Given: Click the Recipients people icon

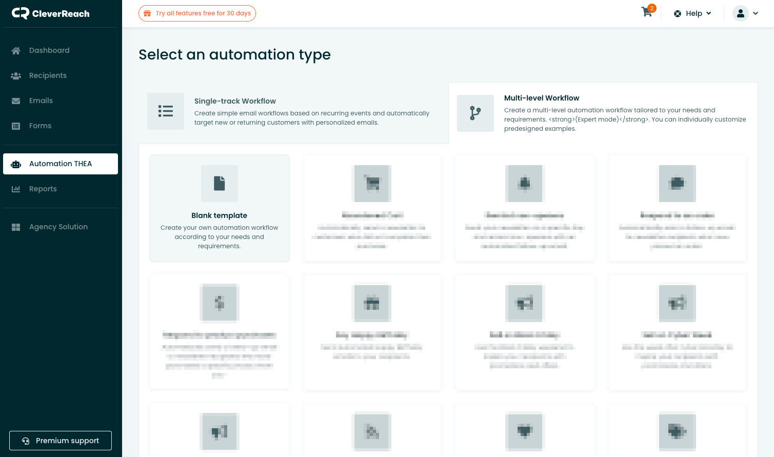Looking at the screenshot, I should click(16, 75).
